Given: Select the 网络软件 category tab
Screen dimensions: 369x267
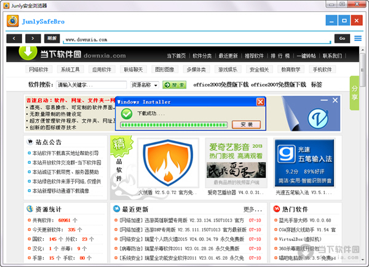Looking at the screenshot, I should (39, 69).
